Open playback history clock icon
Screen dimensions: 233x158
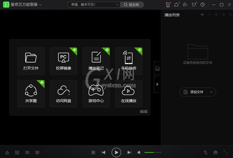click(x=202, y=5)
